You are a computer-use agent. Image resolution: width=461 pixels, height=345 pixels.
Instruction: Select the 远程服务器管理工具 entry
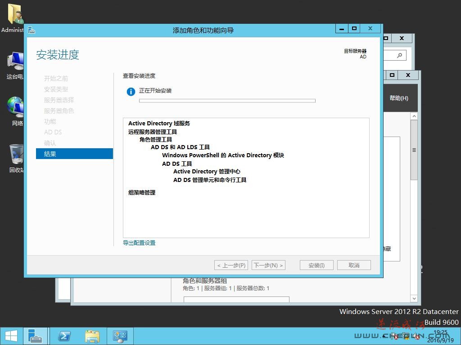[153, 132]
